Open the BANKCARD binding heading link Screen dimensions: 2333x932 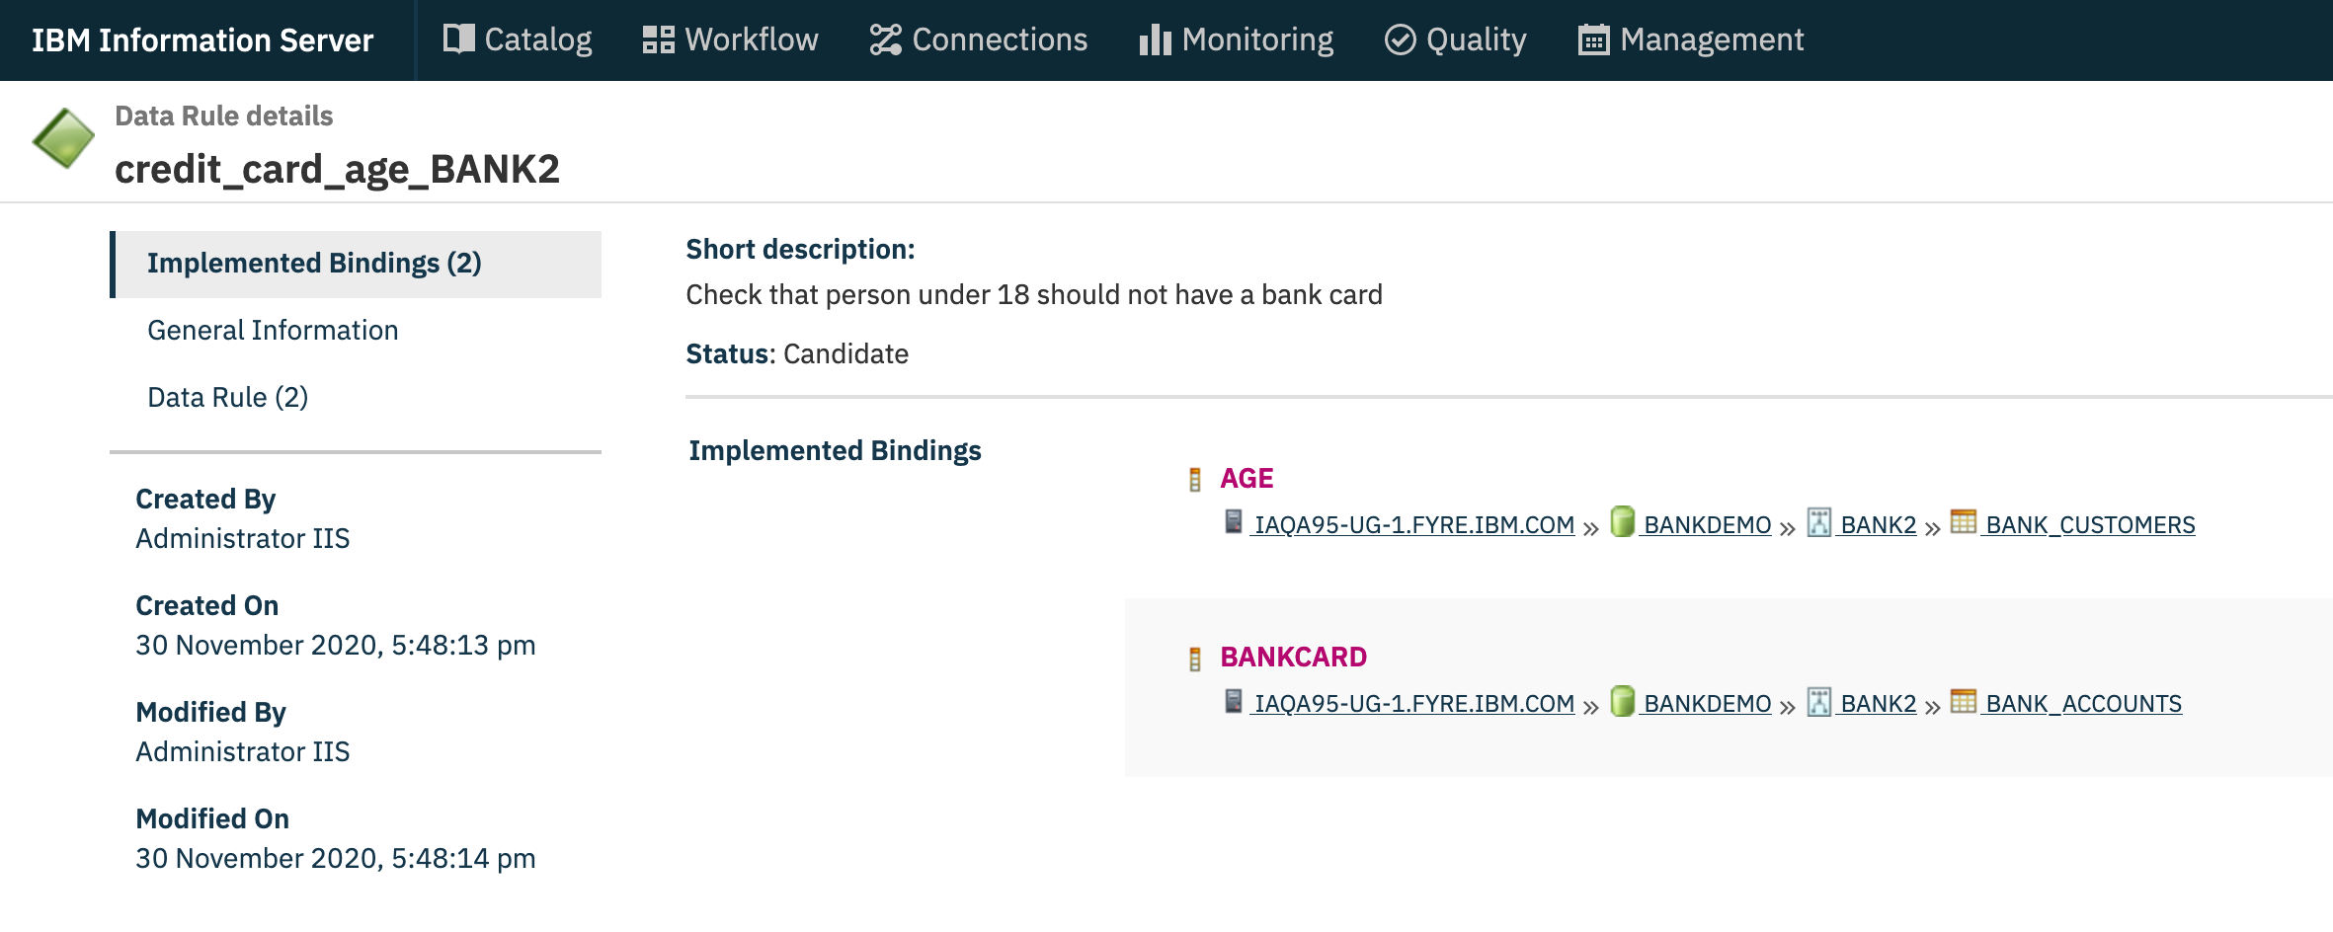point(1293,658)
